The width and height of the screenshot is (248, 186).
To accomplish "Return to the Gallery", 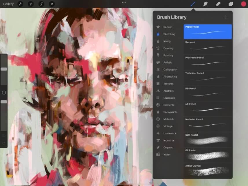I will point(8,4).
